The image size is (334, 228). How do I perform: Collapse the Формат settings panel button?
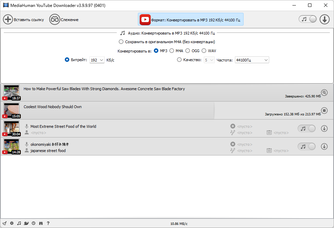pyautogui.click(x=191, y=20)
